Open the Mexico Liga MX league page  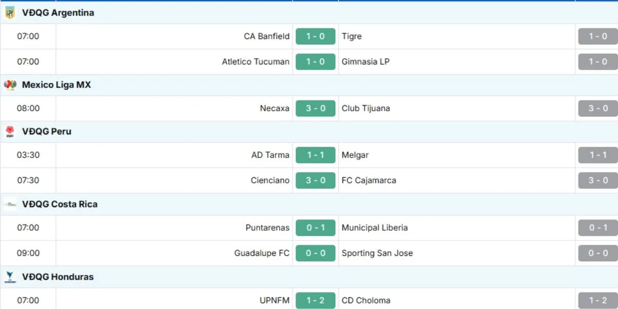(x=56, y=85)
